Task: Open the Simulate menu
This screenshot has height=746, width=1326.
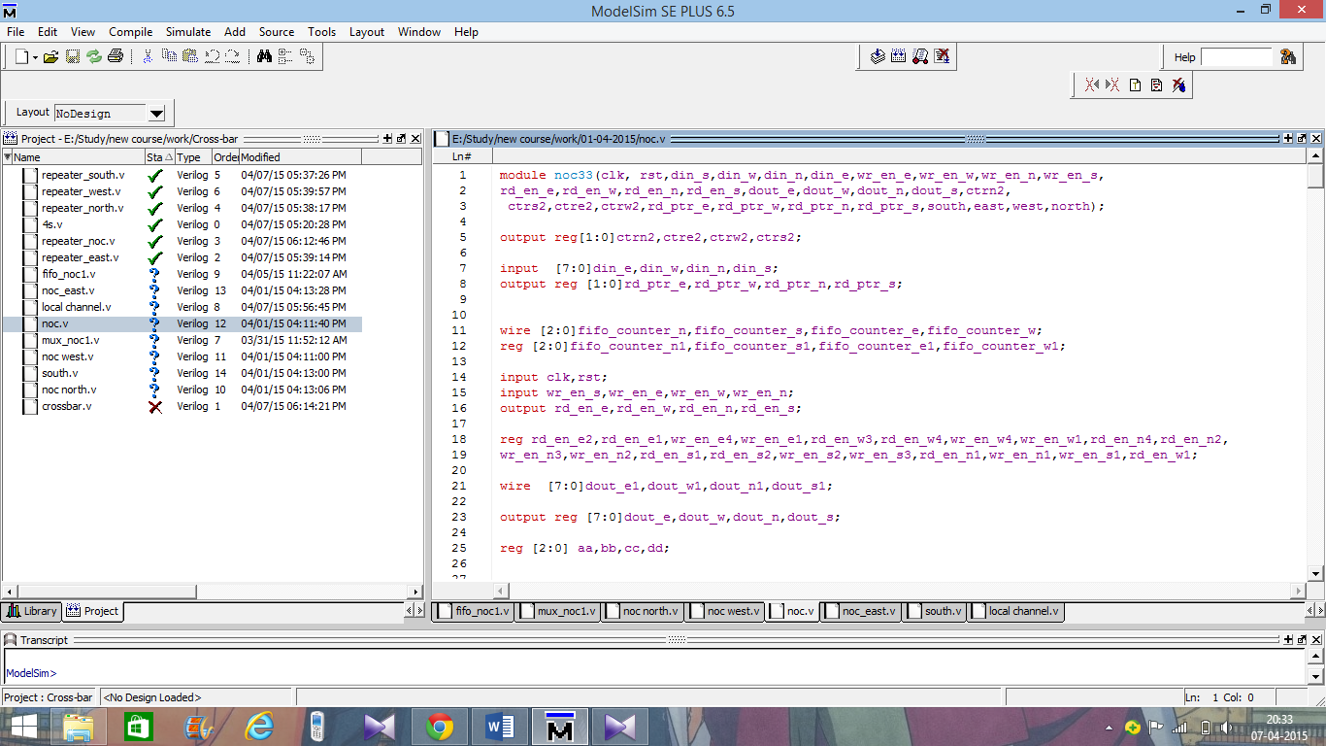Action: pyautogui.click(x=188, y=32)
